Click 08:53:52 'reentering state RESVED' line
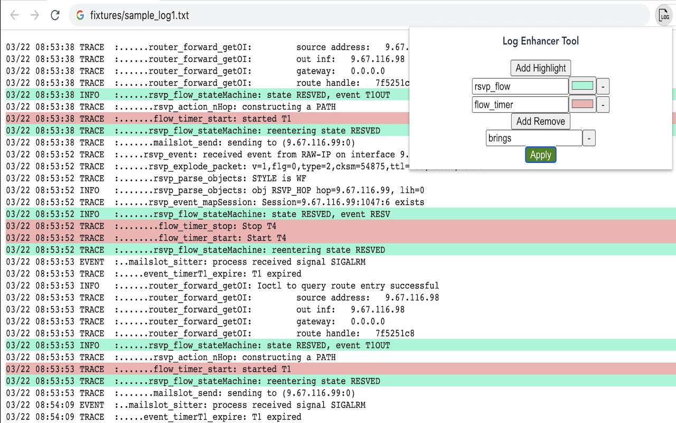This screenshot has width=676, height=423. pos(341,250)
